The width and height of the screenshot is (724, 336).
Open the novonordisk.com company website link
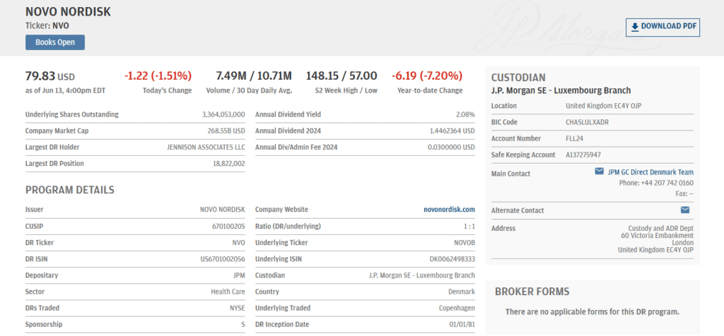(449, 210)
